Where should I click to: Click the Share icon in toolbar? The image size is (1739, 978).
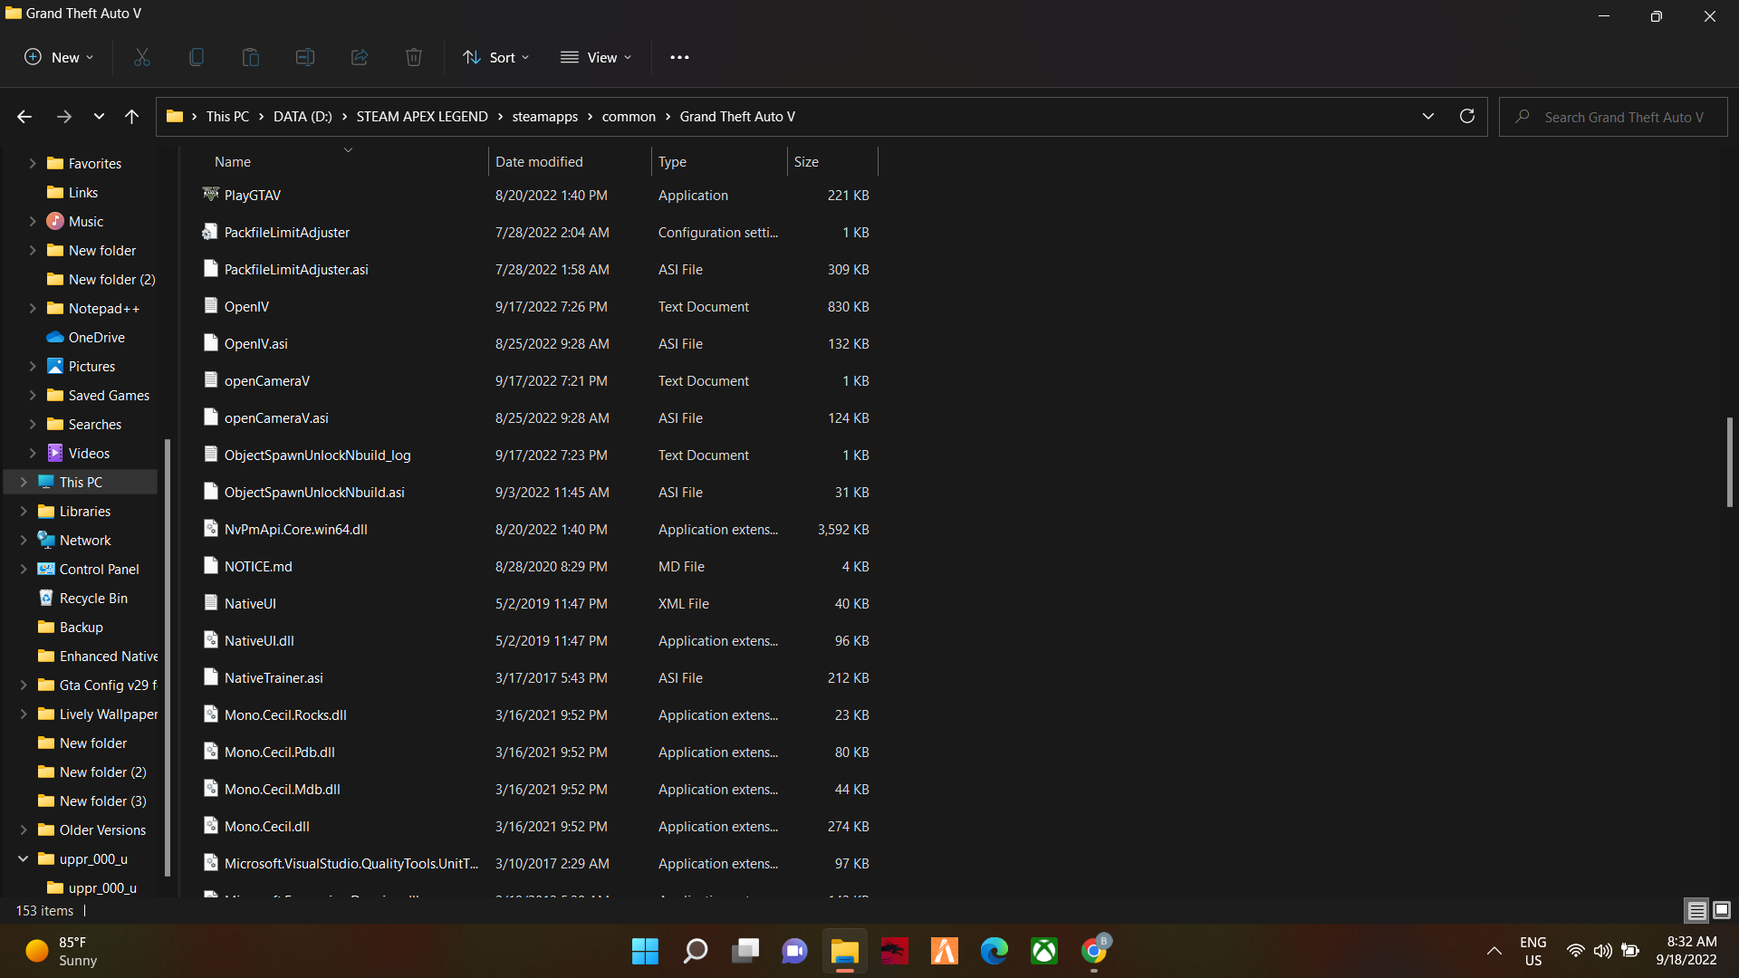click(360, 57)
